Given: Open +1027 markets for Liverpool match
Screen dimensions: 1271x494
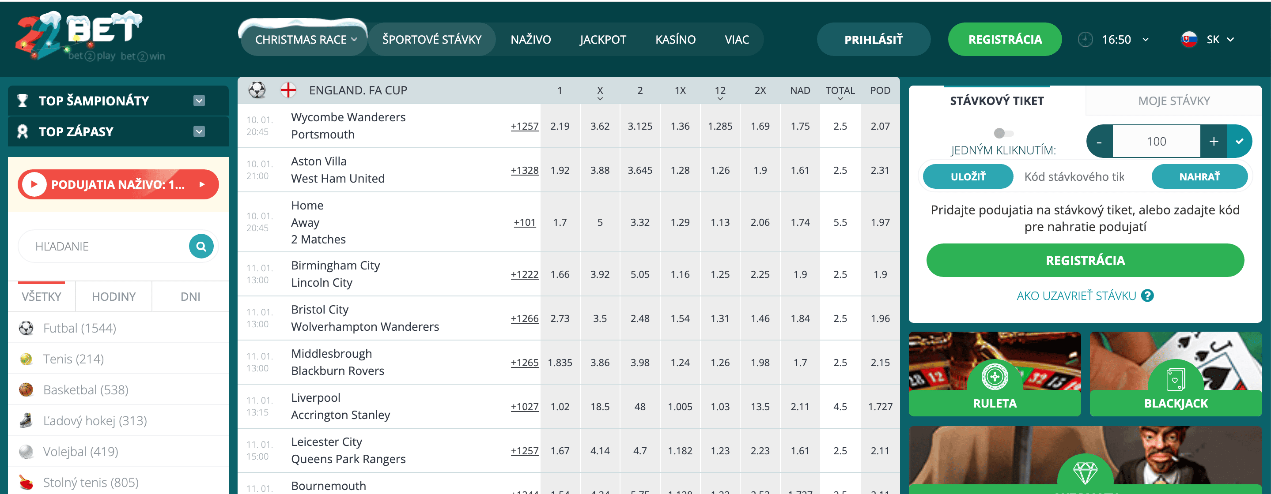Looking at the screenshot, I should (x=525, y=407).
